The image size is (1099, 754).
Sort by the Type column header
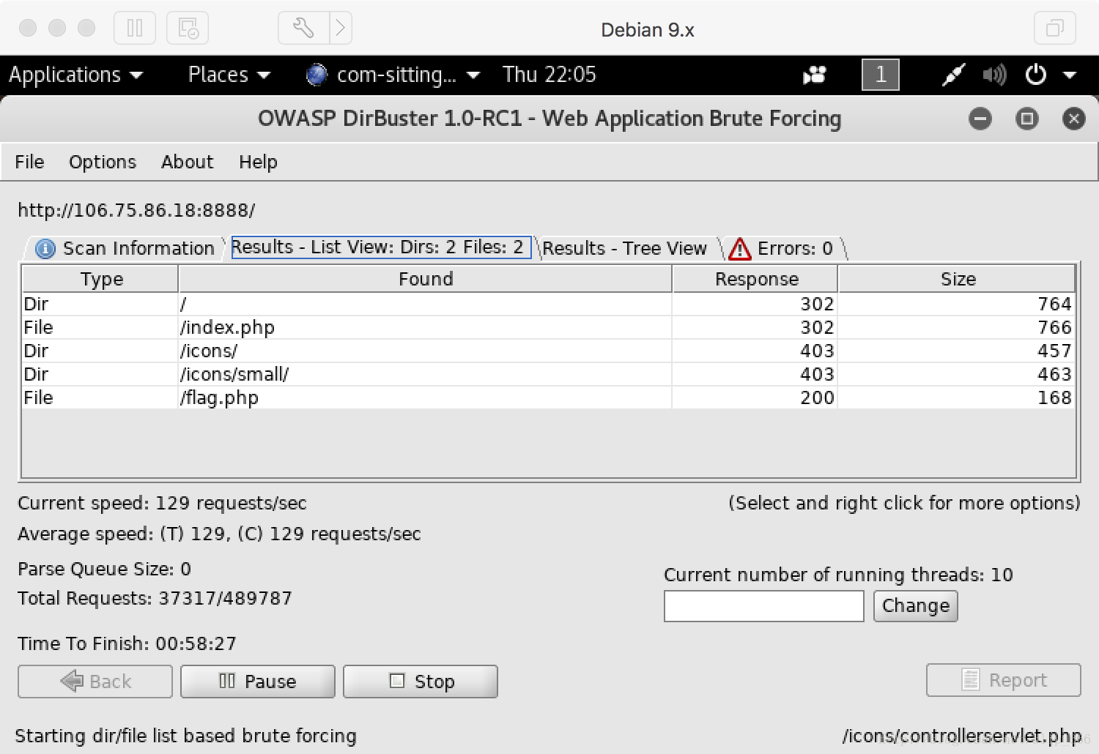coord(101,279)
